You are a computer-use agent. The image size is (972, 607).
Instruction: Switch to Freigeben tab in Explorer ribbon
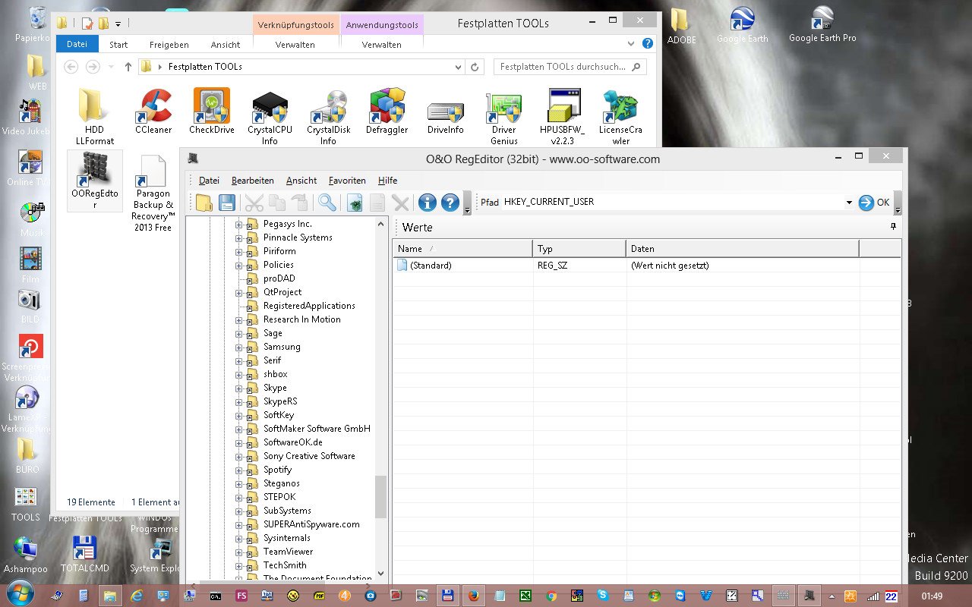169,45
